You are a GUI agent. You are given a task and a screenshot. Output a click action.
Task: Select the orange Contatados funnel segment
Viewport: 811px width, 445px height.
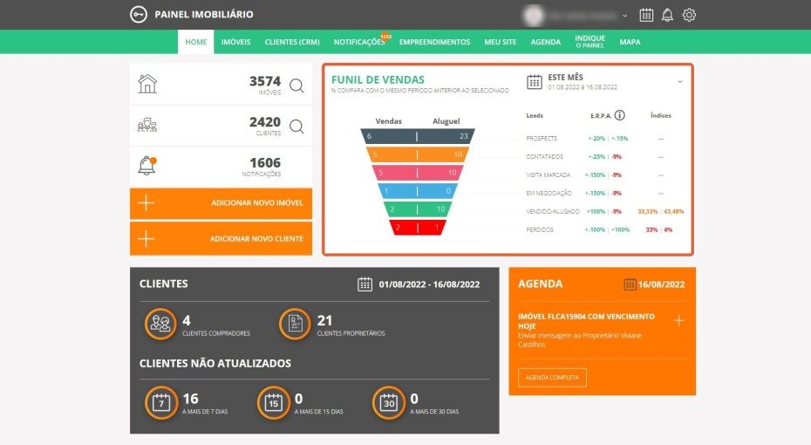point(417,155)
